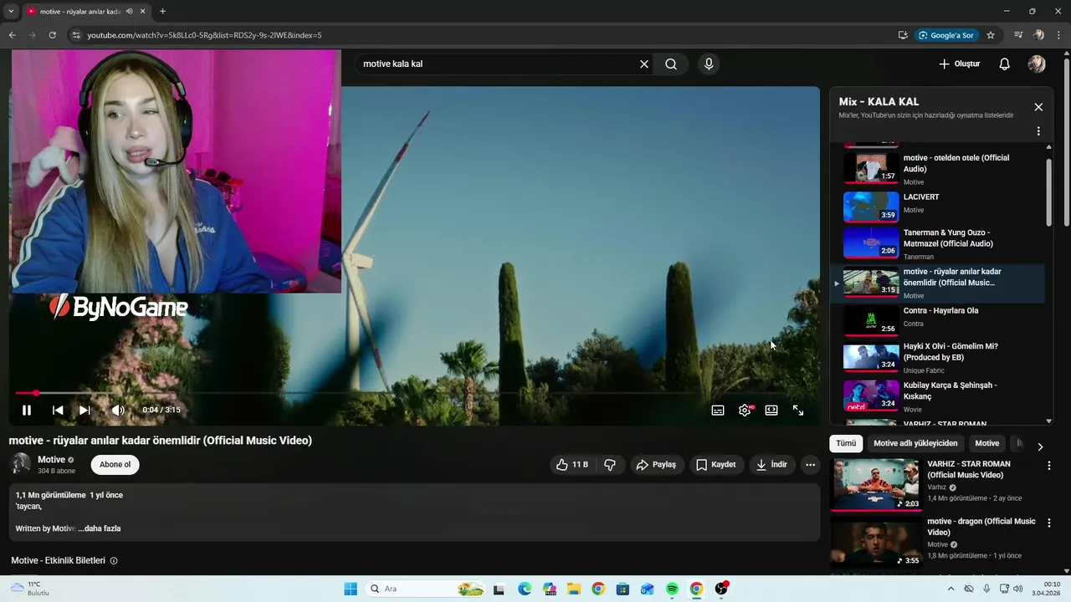Open Windows Start menu
Screen dimensions: 1071x602
pyautogui.click(x=351, y=589)
